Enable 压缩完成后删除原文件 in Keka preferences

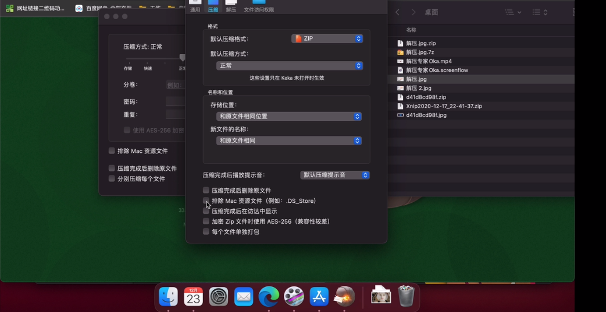click(206, 191)
